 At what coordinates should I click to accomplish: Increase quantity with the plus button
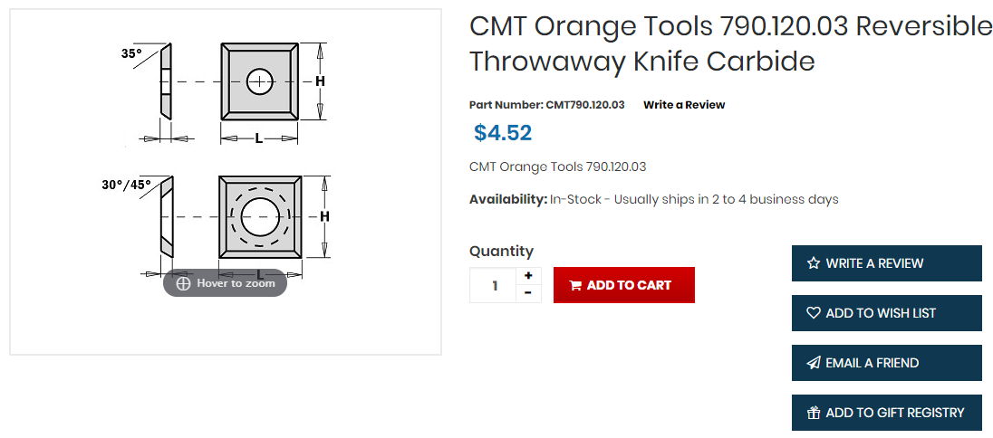pos(528,275)
